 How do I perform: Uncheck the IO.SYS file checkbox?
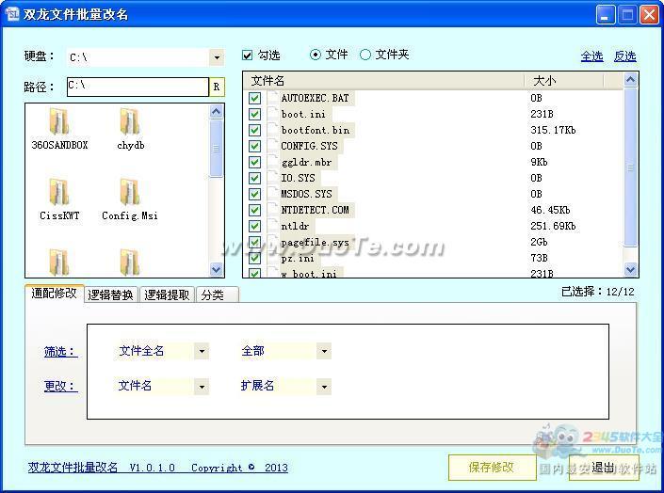pyautogui.click(x=254, y=178)
